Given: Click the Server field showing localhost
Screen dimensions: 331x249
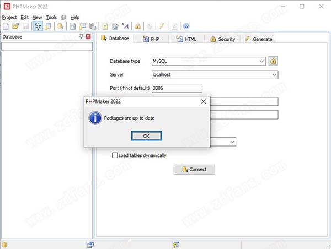Looking at the screenshot, I should (x=215, y=75).
